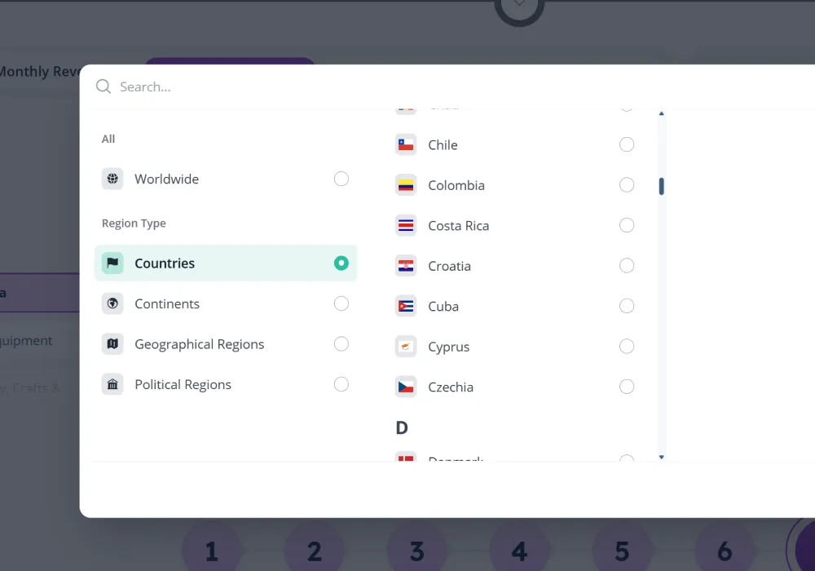Click the flag icon next to Countries

(112, 263)
